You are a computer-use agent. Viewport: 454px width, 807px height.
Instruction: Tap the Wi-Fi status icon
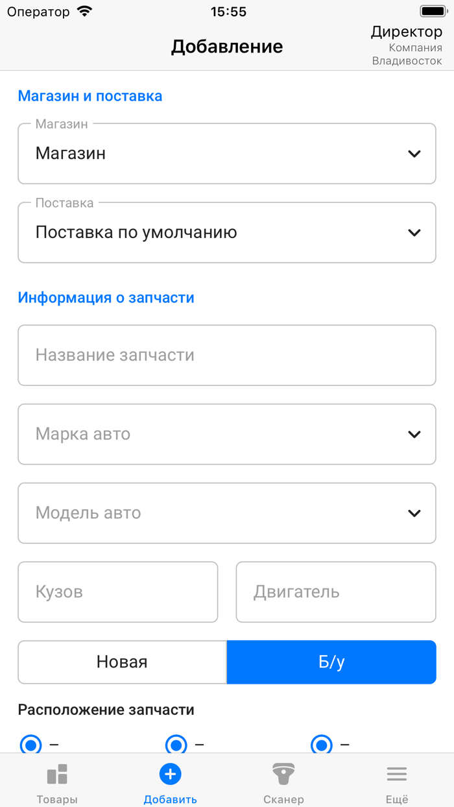(83, 10)
